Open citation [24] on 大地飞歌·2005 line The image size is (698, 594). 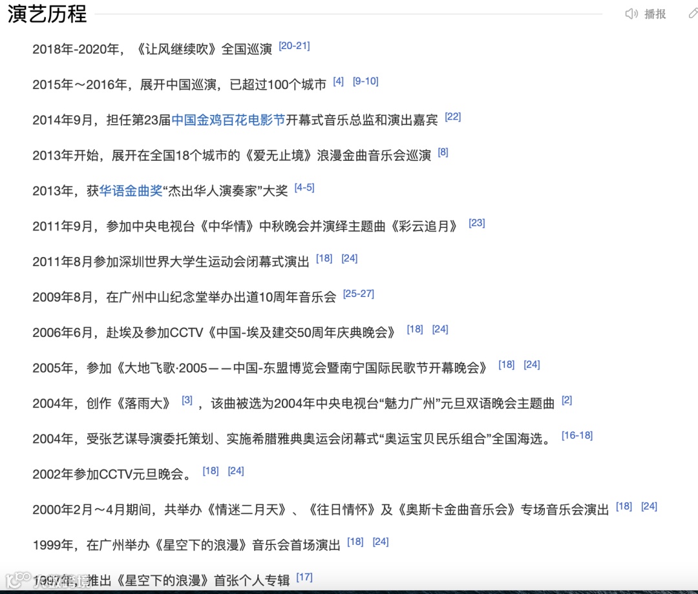click(x=532, y=365)
